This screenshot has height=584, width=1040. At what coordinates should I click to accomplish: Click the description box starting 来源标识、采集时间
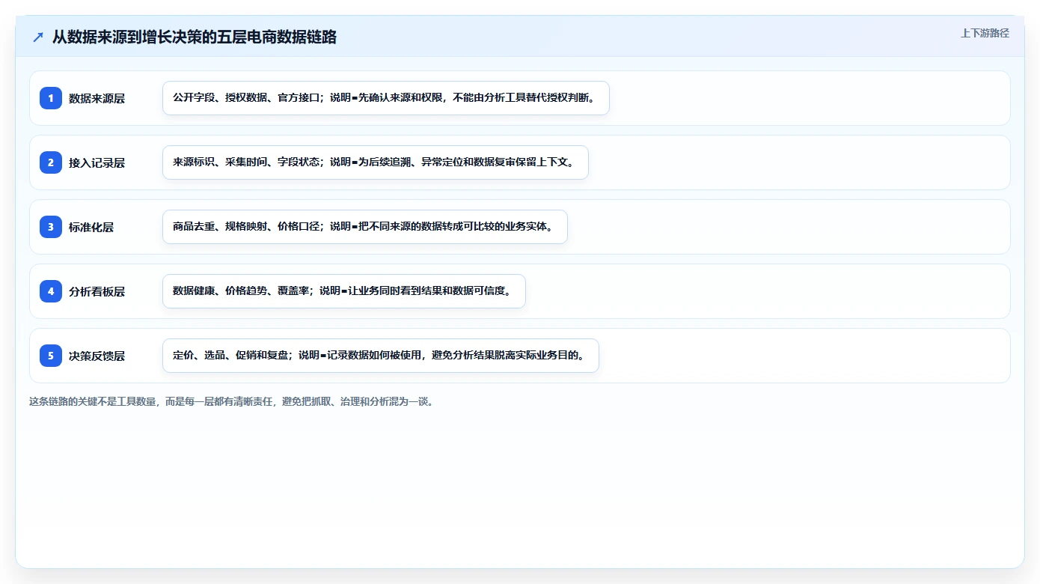(x=376, y=162)
